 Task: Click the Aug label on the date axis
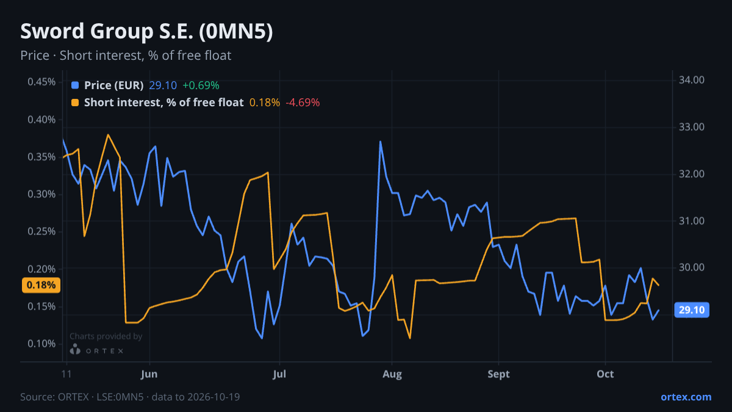click(x=392, y=374)
